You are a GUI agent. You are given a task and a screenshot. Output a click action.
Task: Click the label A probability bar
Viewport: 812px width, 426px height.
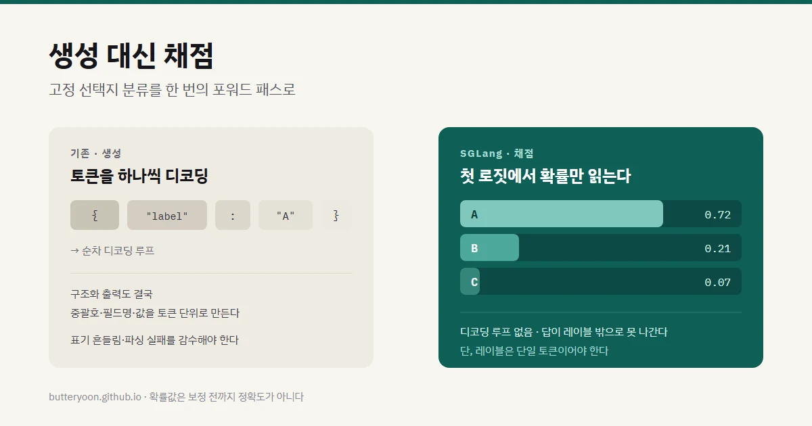coord(601,214)
